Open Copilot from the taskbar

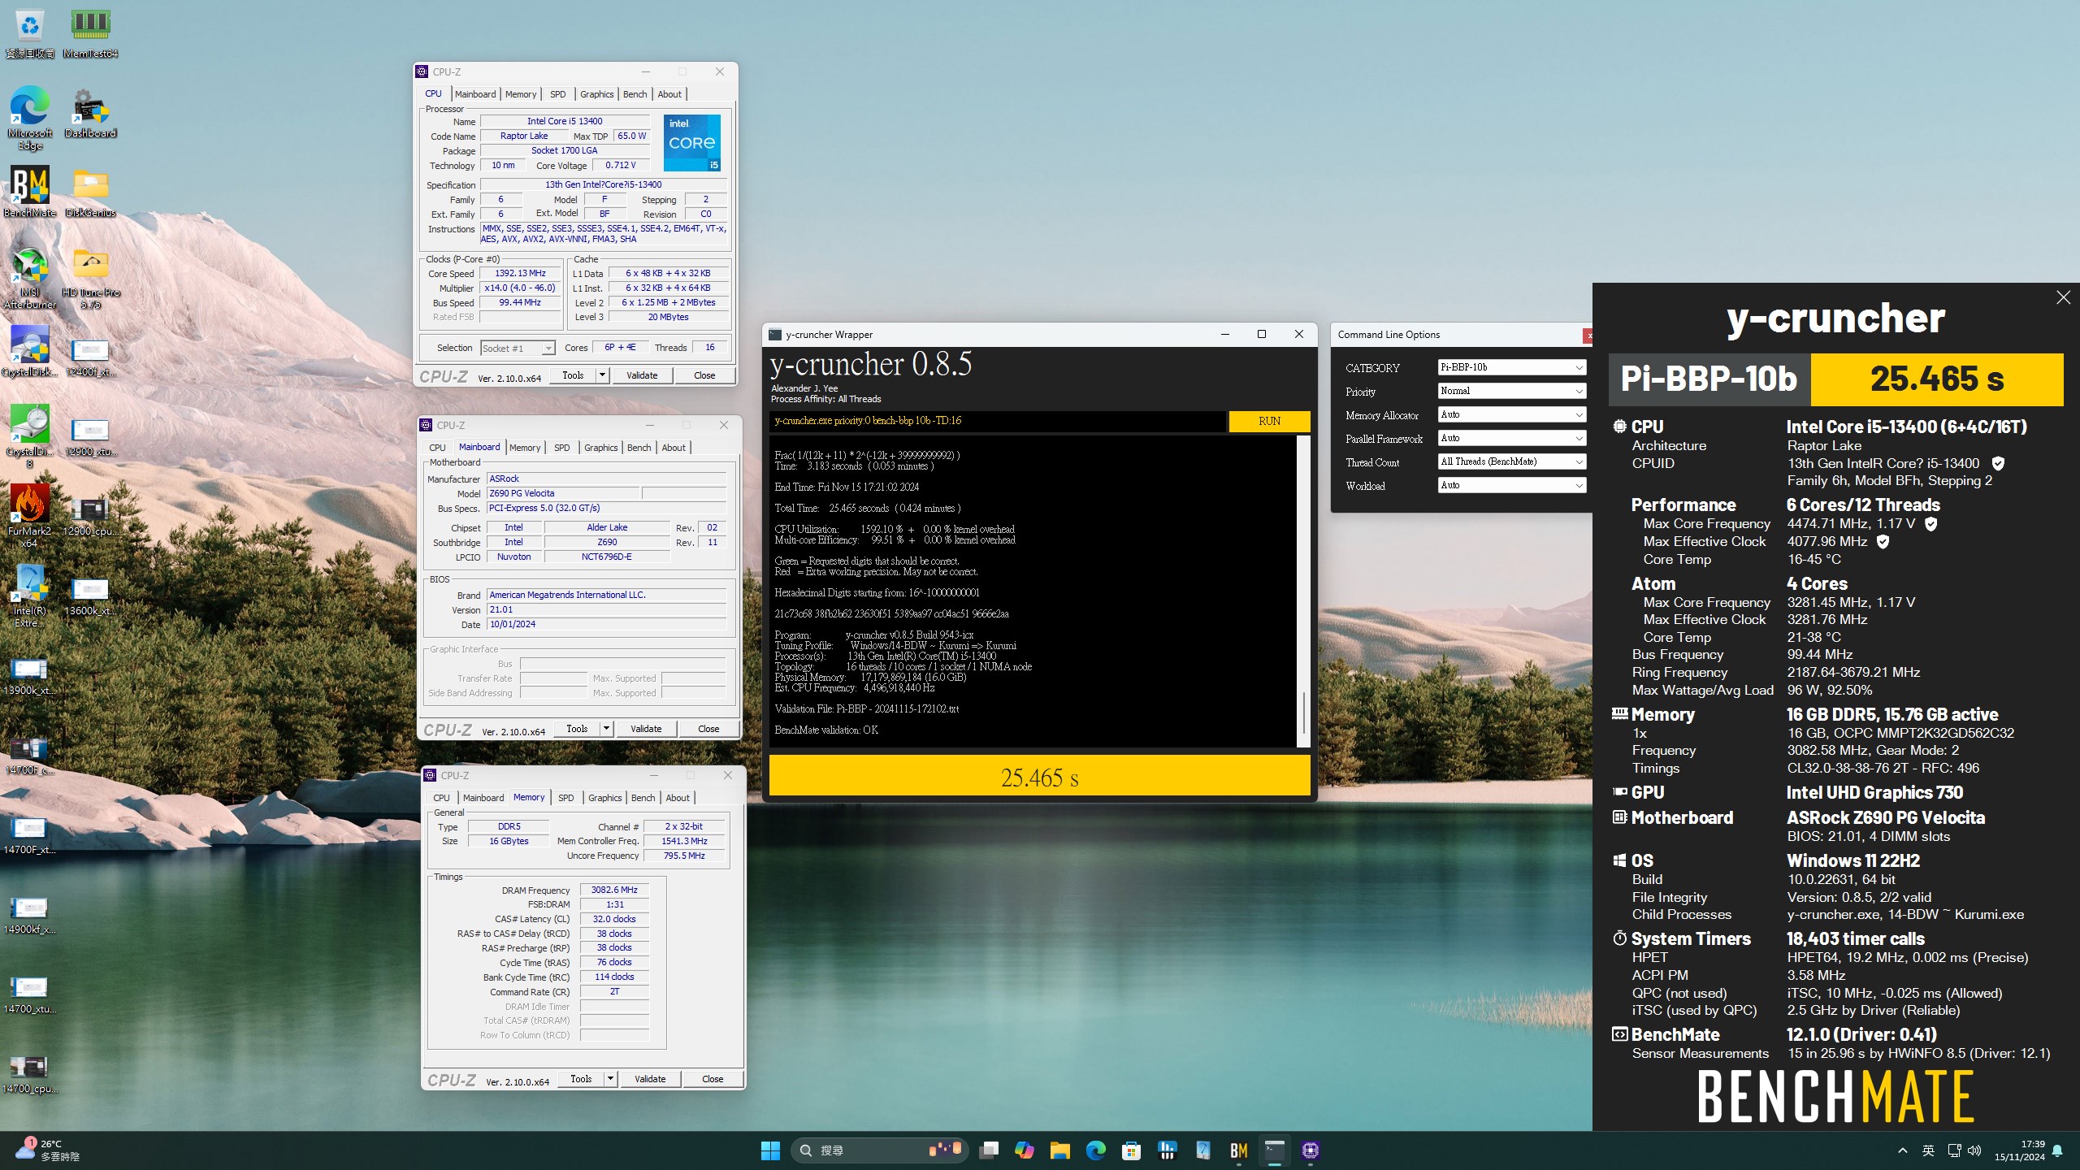point(1024,1150)
